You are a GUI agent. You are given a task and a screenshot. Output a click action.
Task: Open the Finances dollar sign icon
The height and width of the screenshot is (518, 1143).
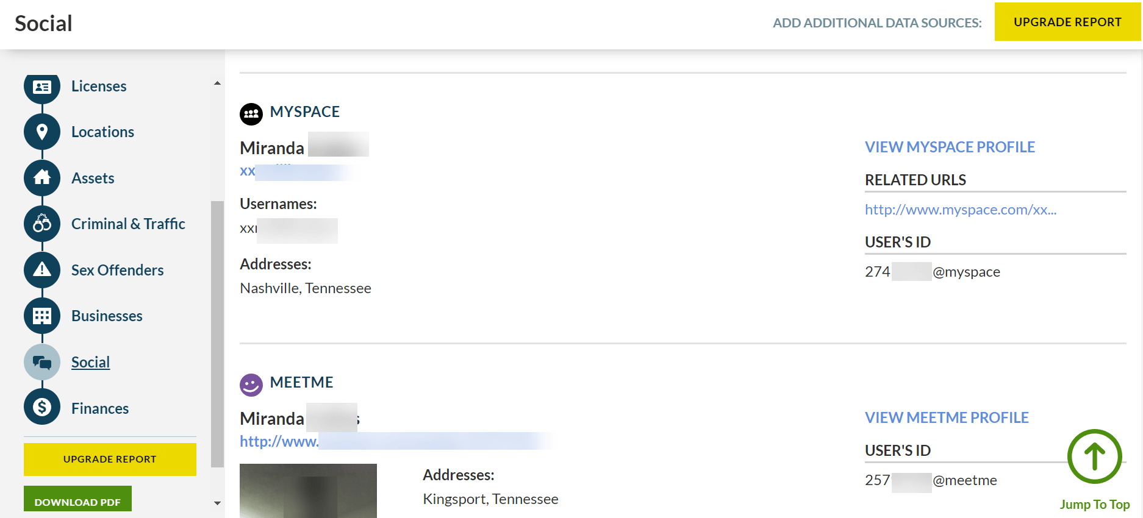tap(42, 406)
